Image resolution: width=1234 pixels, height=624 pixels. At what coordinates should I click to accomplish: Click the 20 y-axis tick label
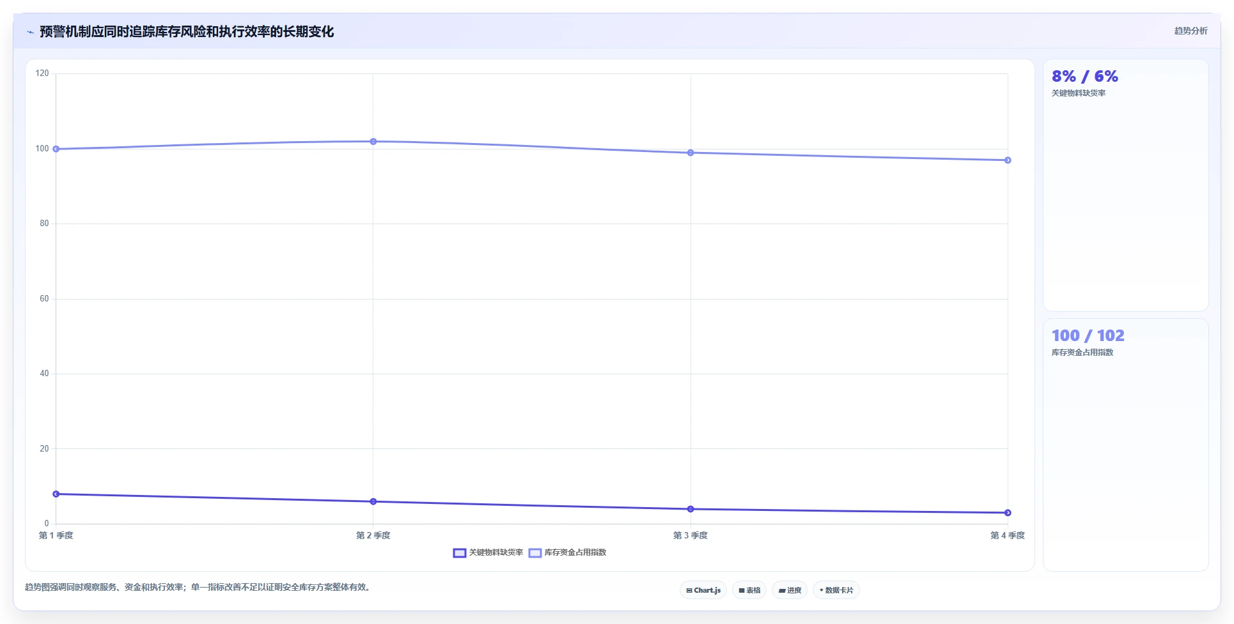coord(44,449)
